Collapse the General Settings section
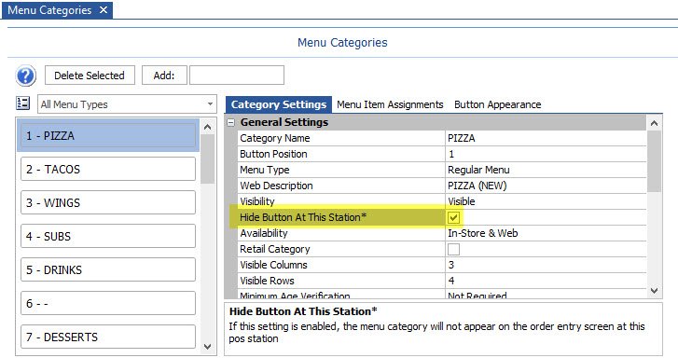Viewport: 678px width, 358px height. (231, 123)
